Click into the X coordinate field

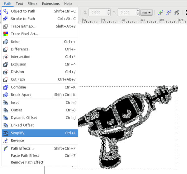tap(97, 13)
